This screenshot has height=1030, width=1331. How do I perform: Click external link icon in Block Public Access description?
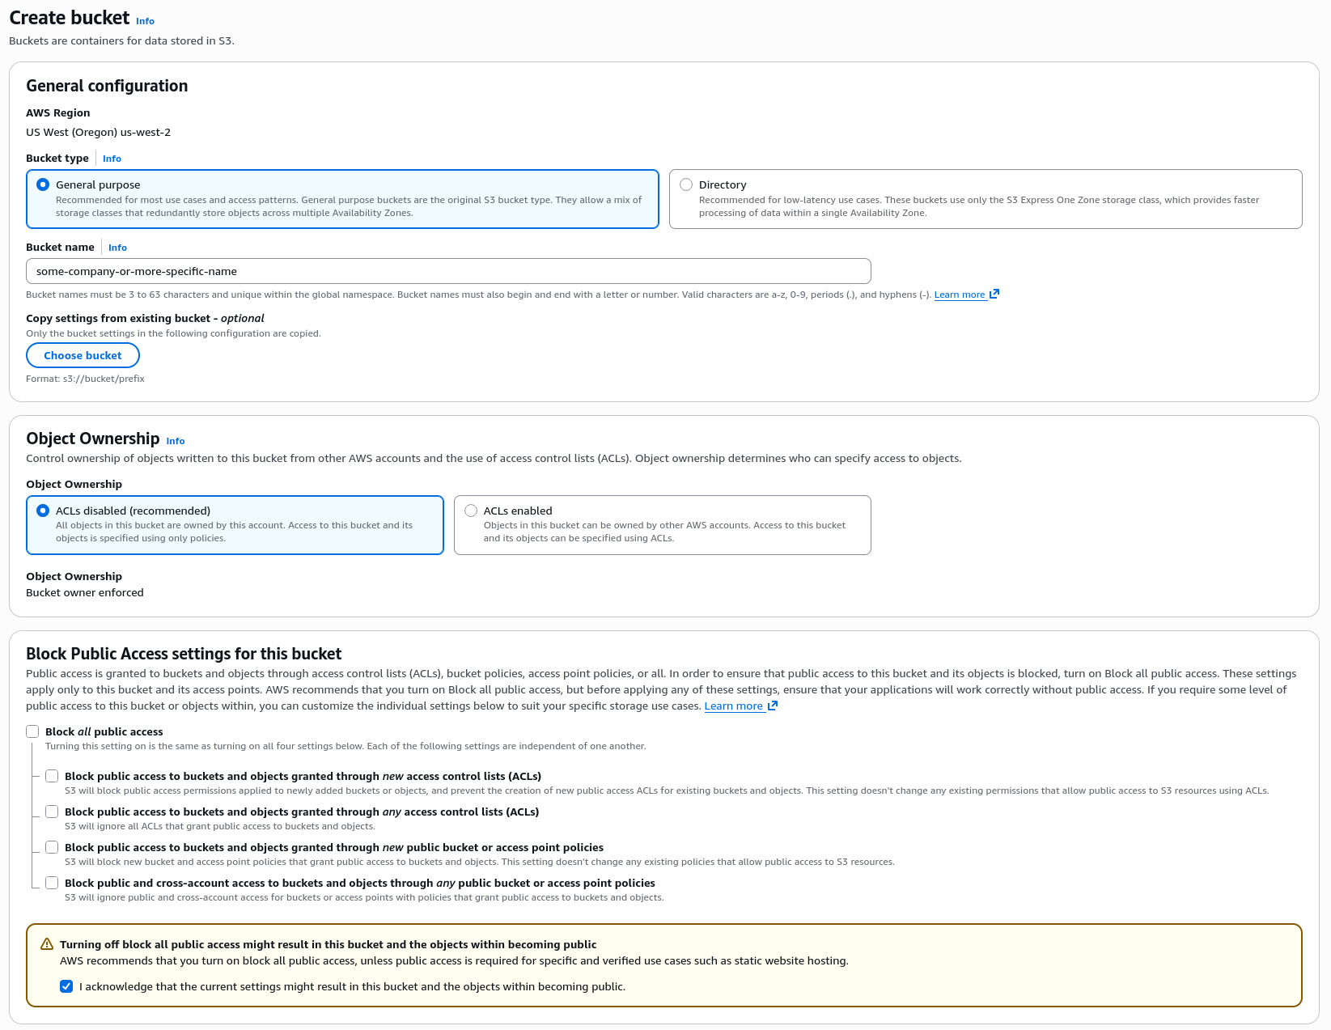pyautogui.click(x=773, y=706)
